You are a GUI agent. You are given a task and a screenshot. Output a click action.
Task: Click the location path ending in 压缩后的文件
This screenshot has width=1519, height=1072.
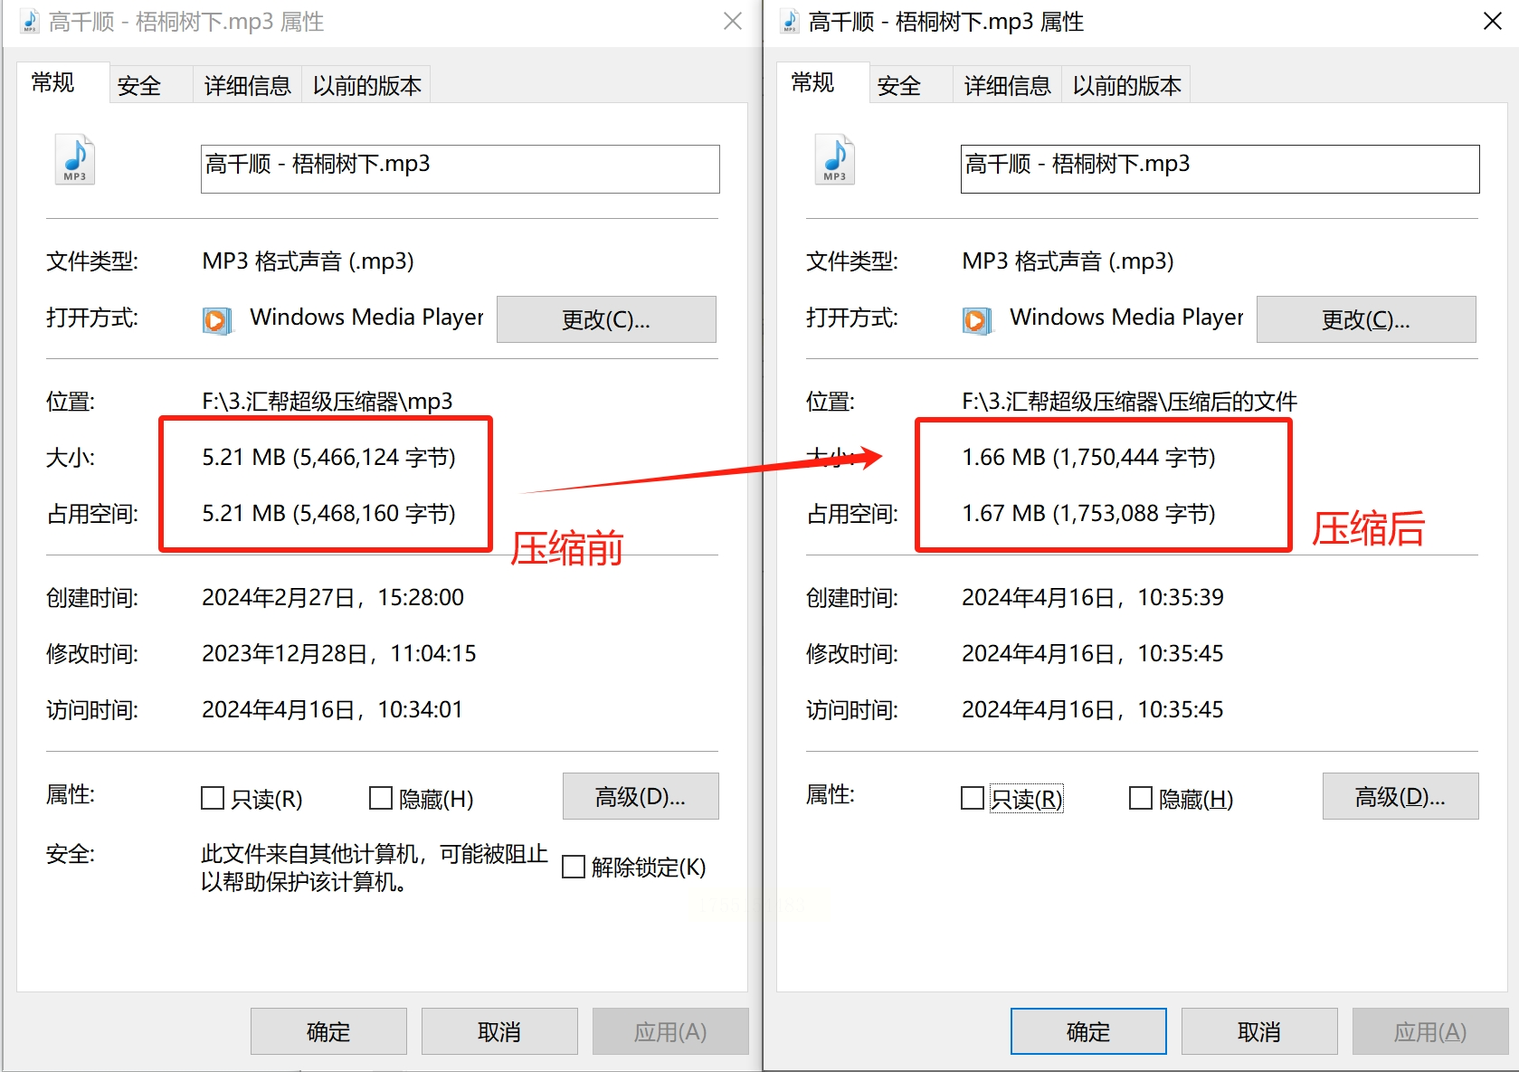pos(1129,401)
